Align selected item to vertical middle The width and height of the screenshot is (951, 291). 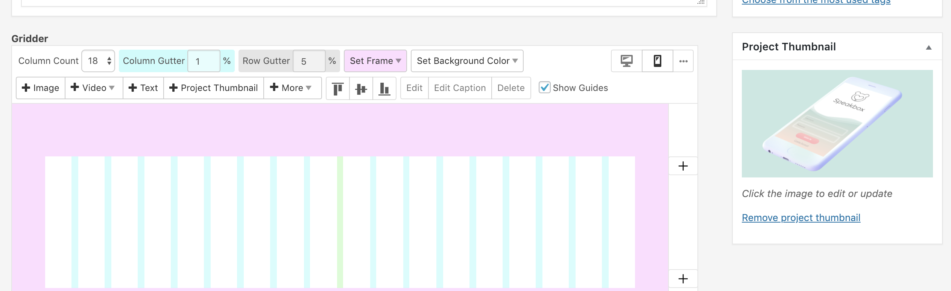(361, 88)
